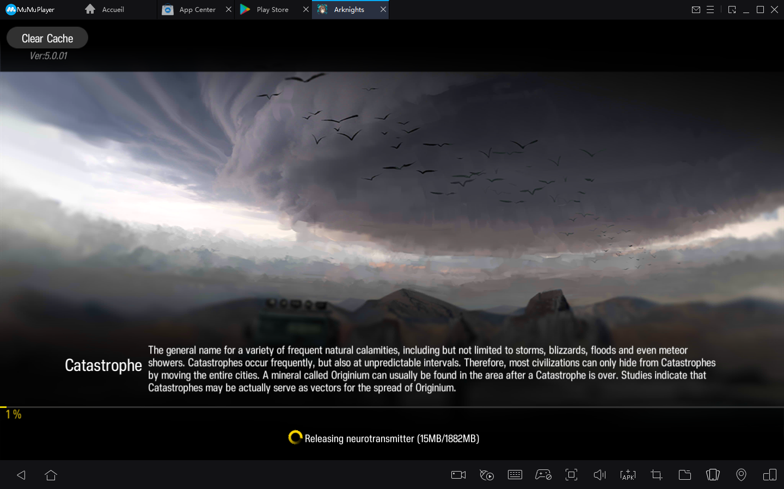The image size is (784, 489).
Task: Take a screenshot with the crop icon
Action: (657, 475)
